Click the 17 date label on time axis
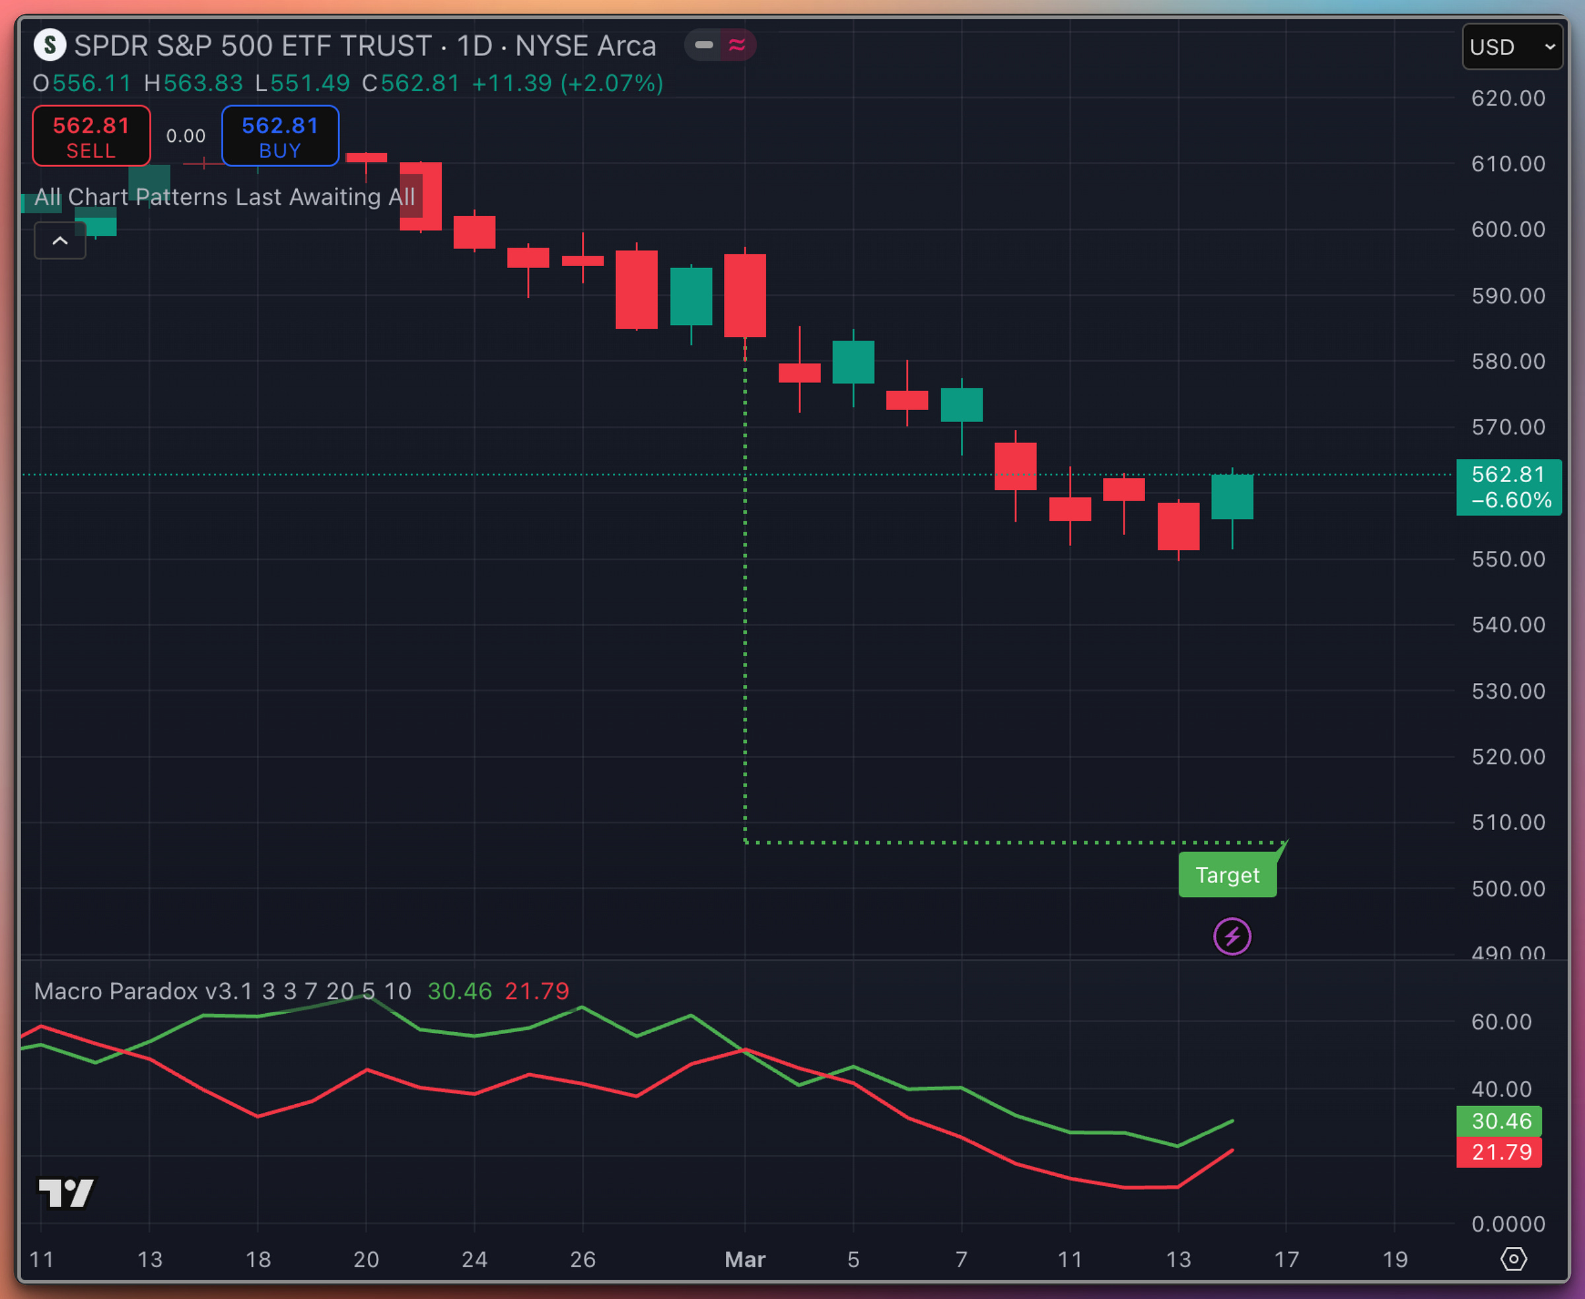 tap(1286, 1259)
